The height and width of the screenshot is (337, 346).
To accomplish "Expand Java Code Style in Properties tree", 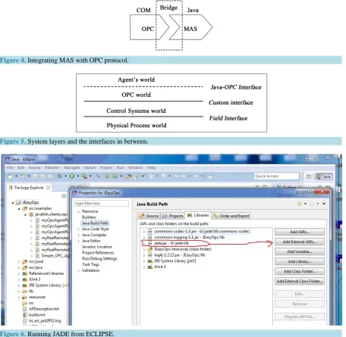I will [79, 229].
